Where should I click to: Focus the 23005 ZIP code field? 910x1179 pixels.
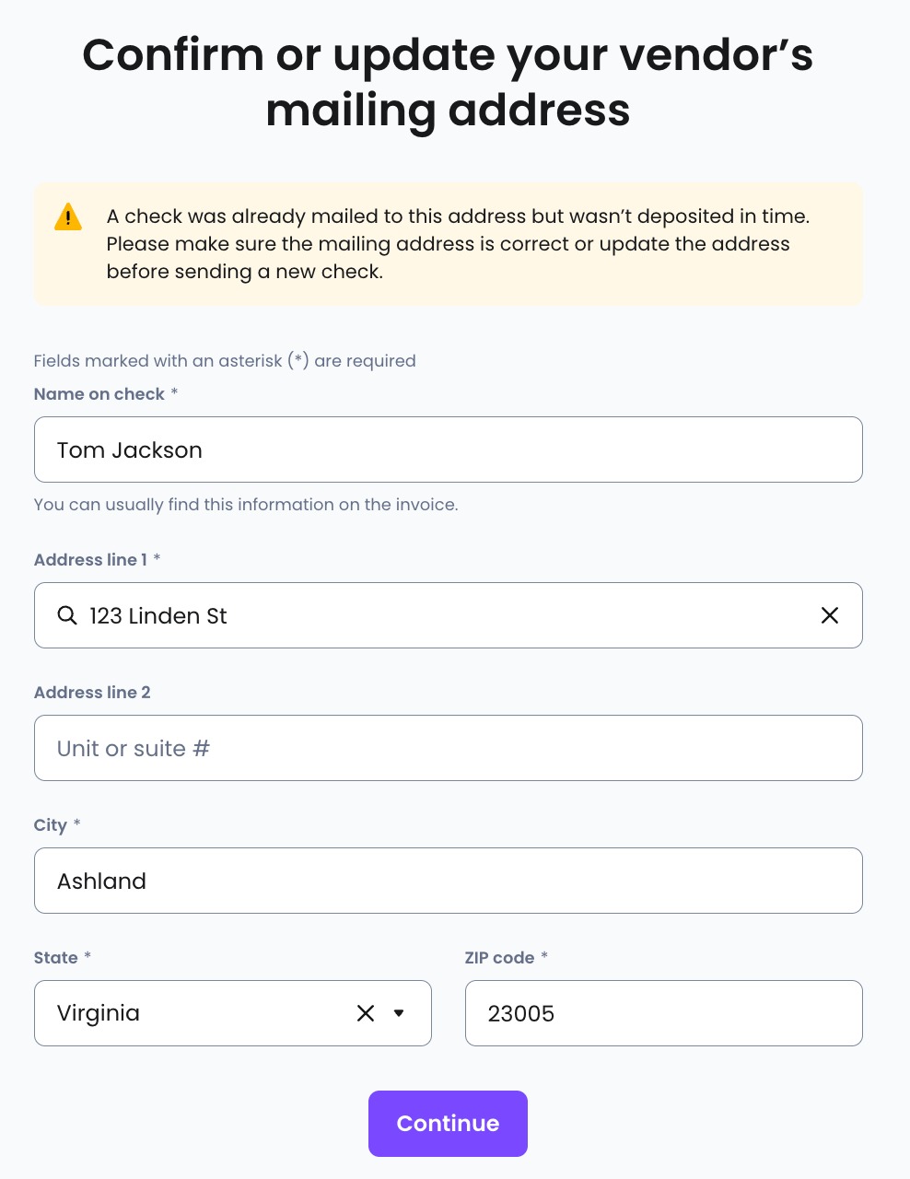[x=664, y=1013]
